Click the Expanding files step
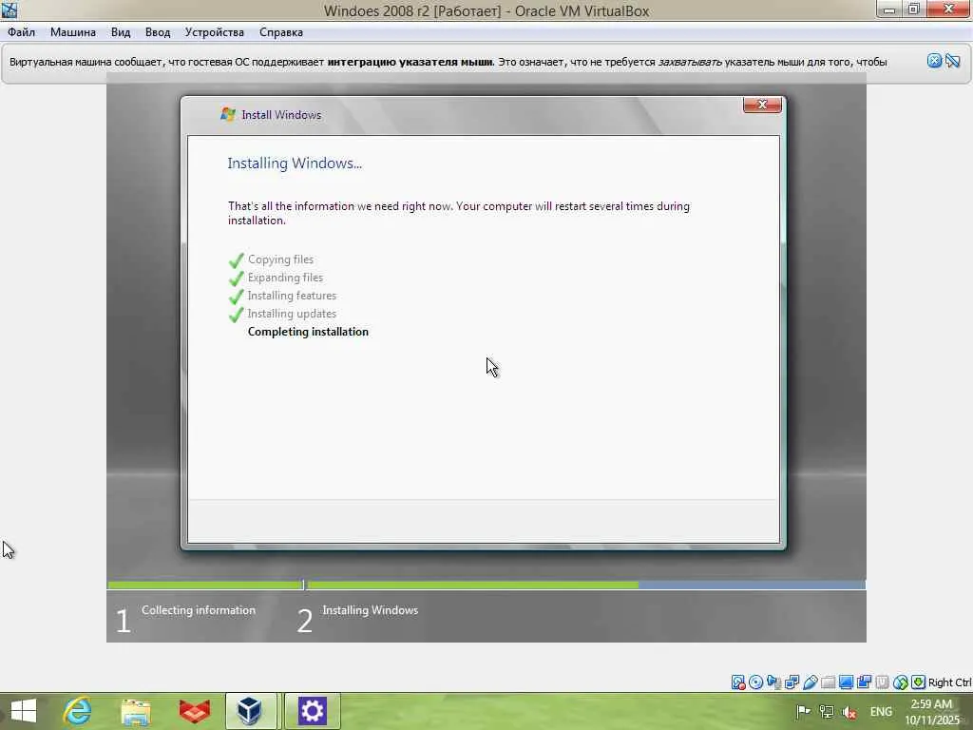The height and width of the screenshot is (730, 973). (285, 278)
